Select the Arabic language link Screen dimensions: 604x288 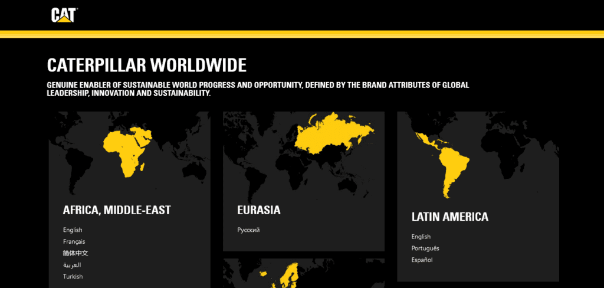(x=72, y=265)
